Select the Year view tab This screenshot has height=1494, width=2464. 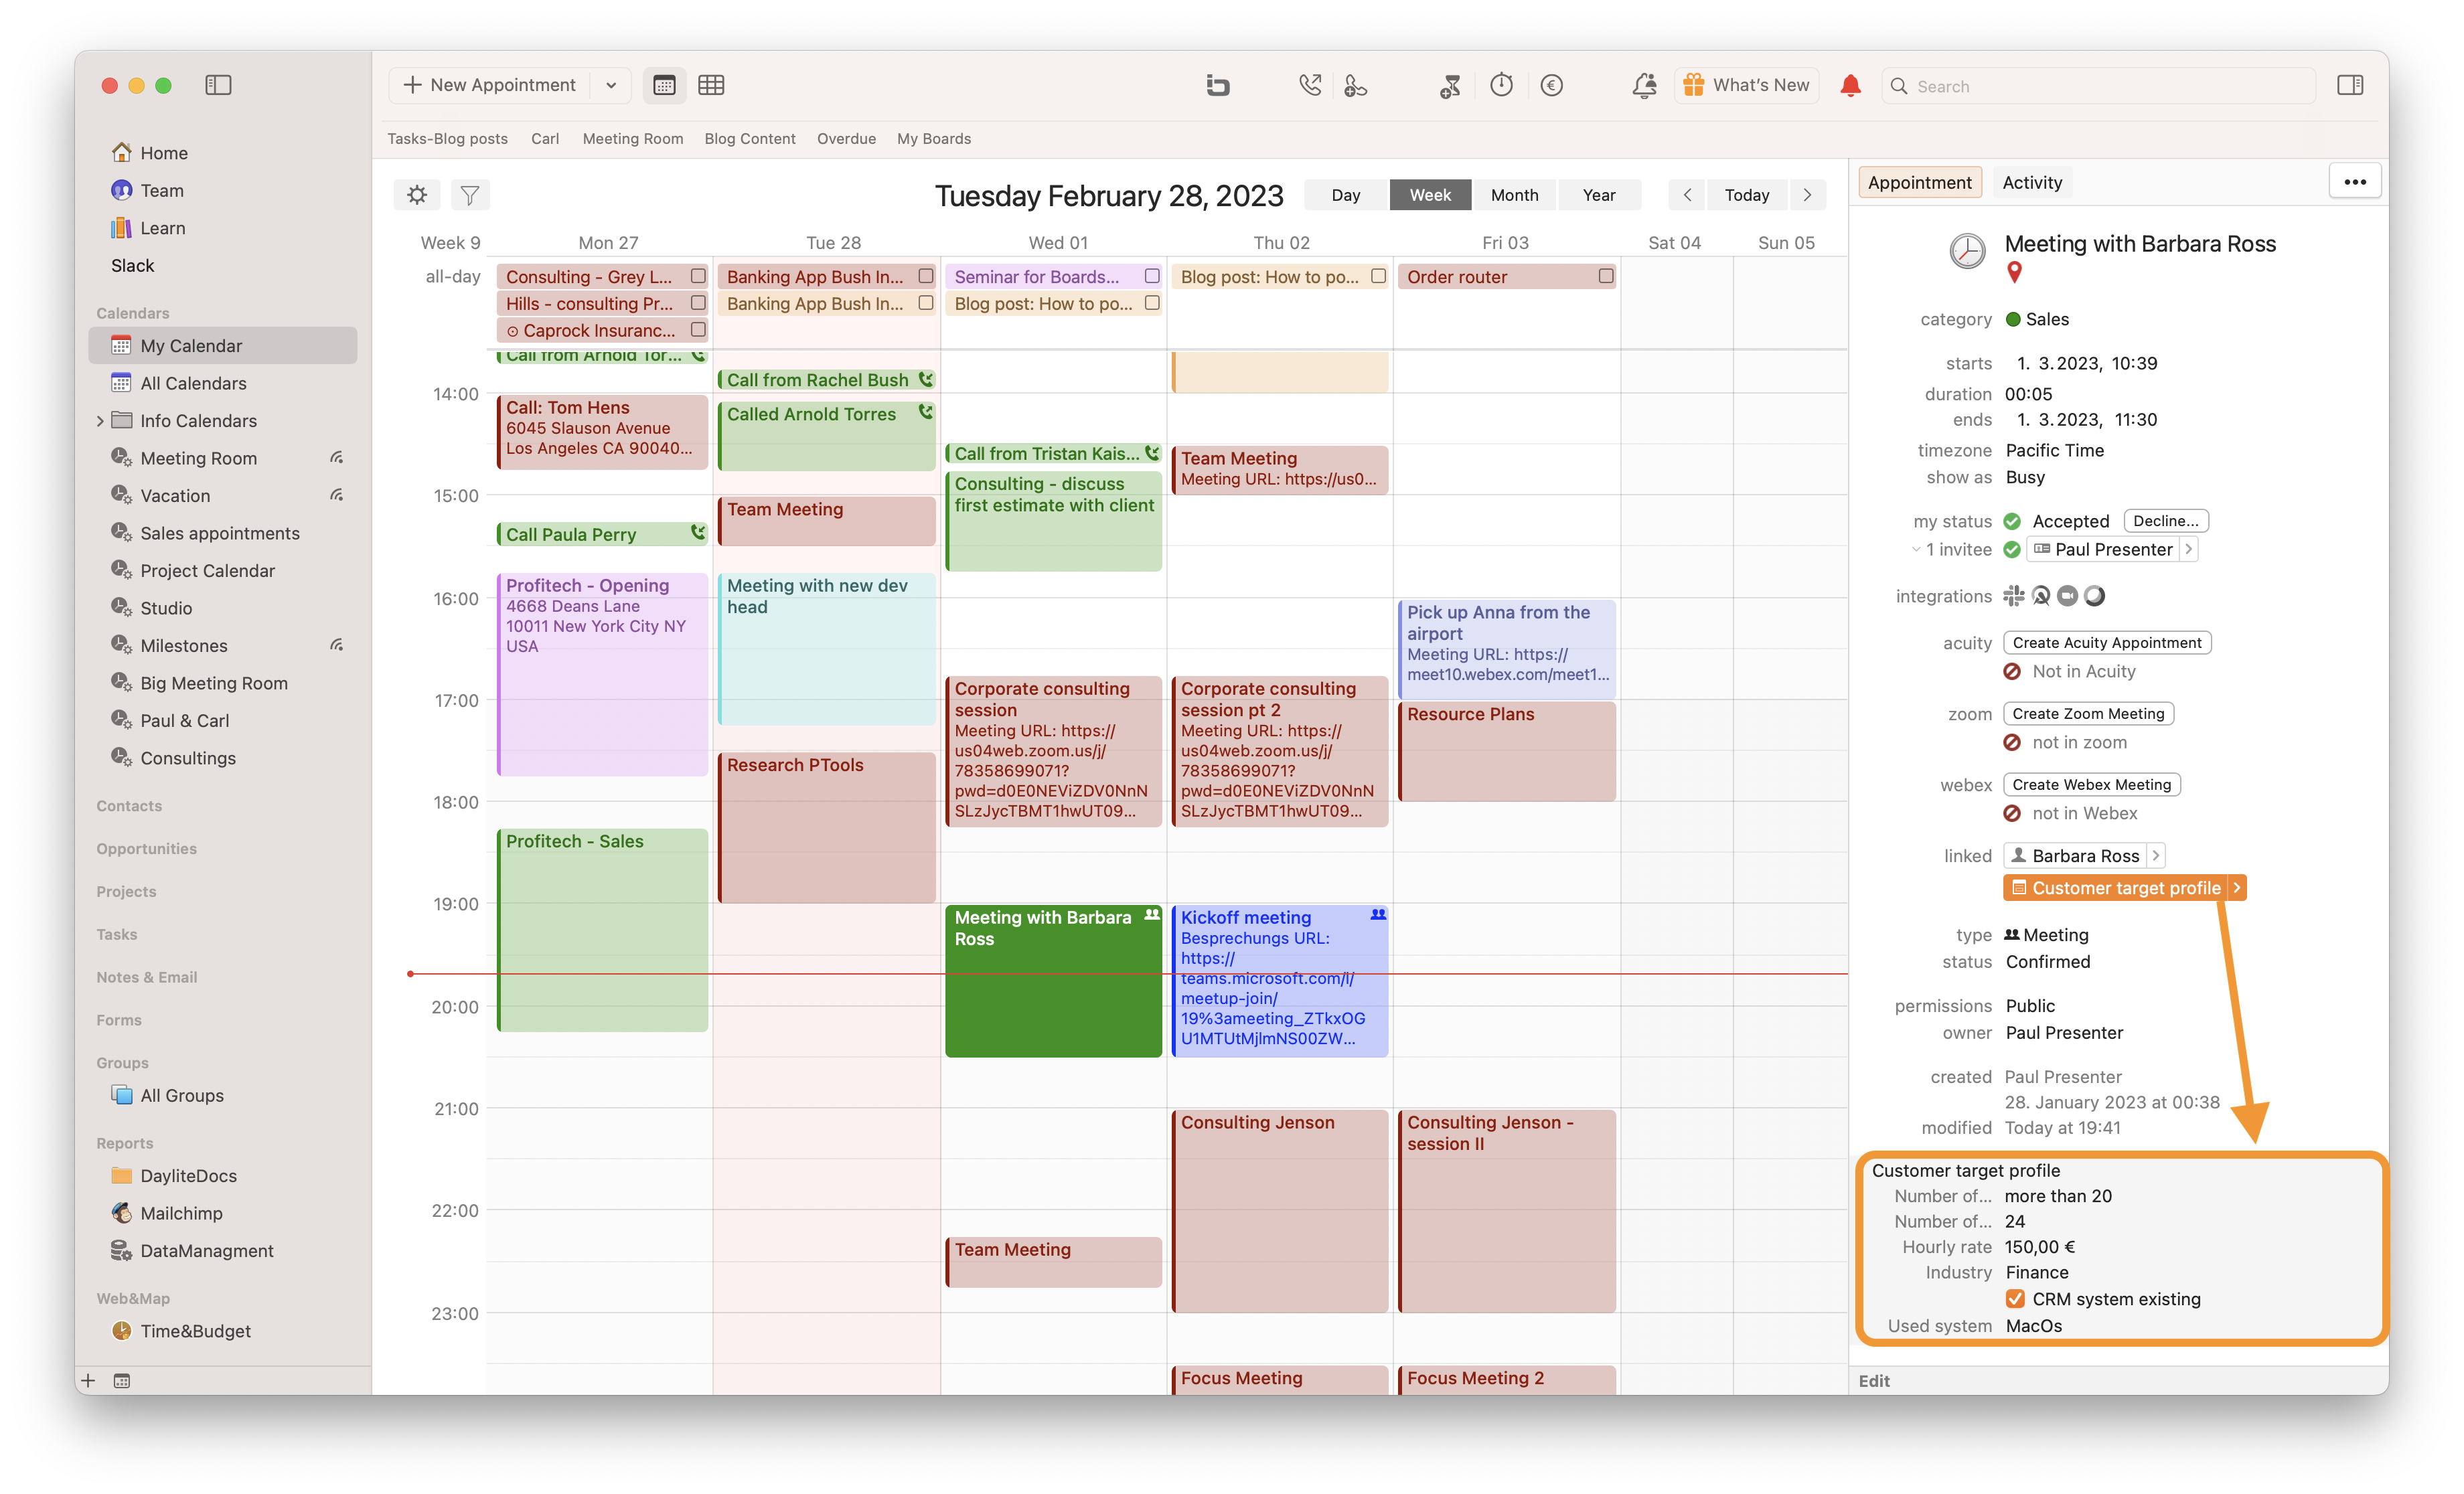(1598, 195)
